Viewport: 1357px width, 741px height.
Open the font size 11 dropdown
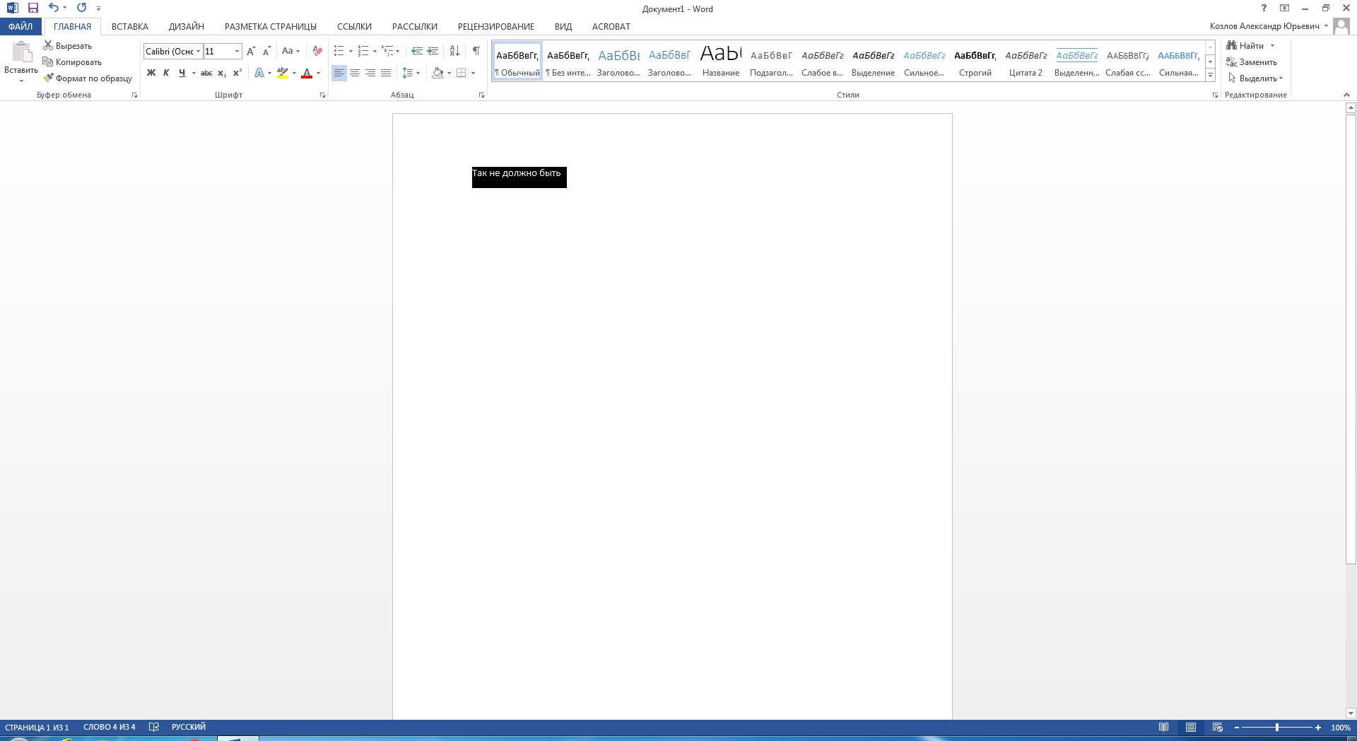coord(237,51)
